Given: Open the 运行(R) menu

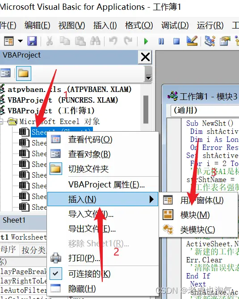Looking at the screenshot, I should coord(210,25).
